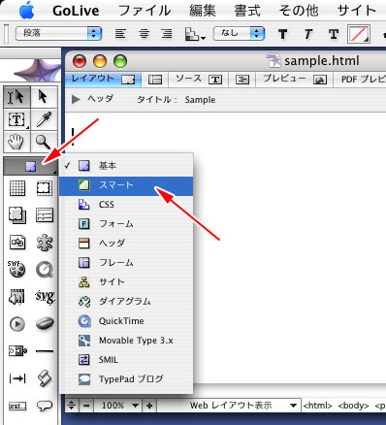Image resolution: width=386 pixels, height=425 pixels.
Task: Pick the QuickTime object in palette
Action: [x=45, y=270]
